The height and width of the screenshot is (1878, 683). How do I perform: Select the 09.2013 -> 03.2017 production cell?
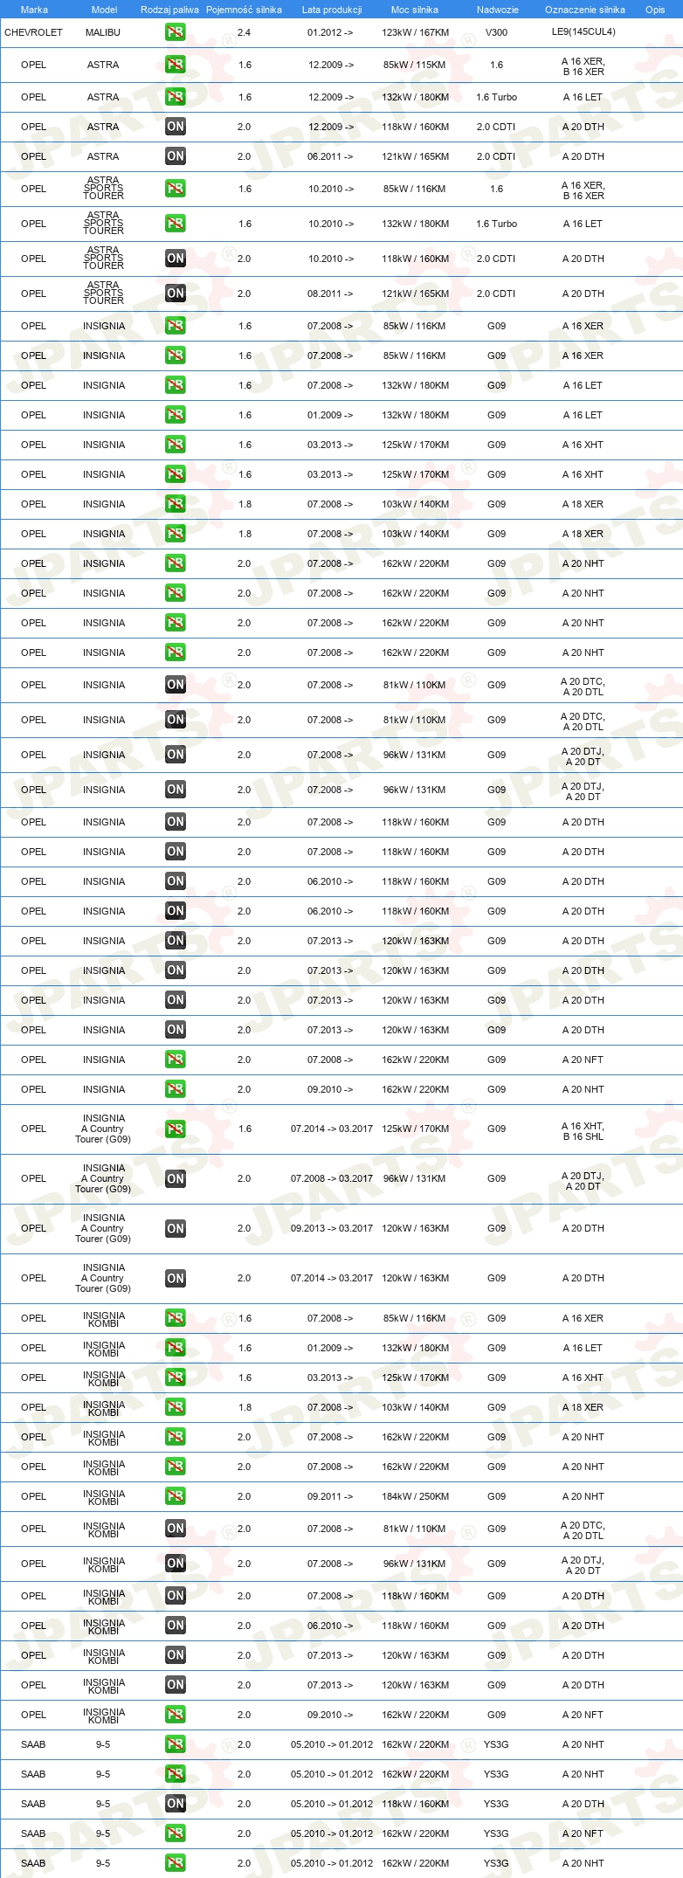pyautogui.click(x=331, y=1228)
